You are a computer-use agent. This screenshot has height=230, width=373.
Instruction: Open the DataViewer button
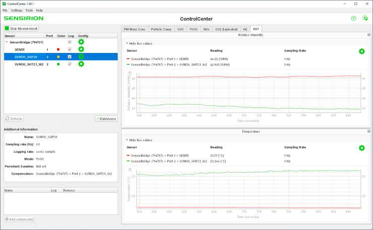tap(106, 119)
